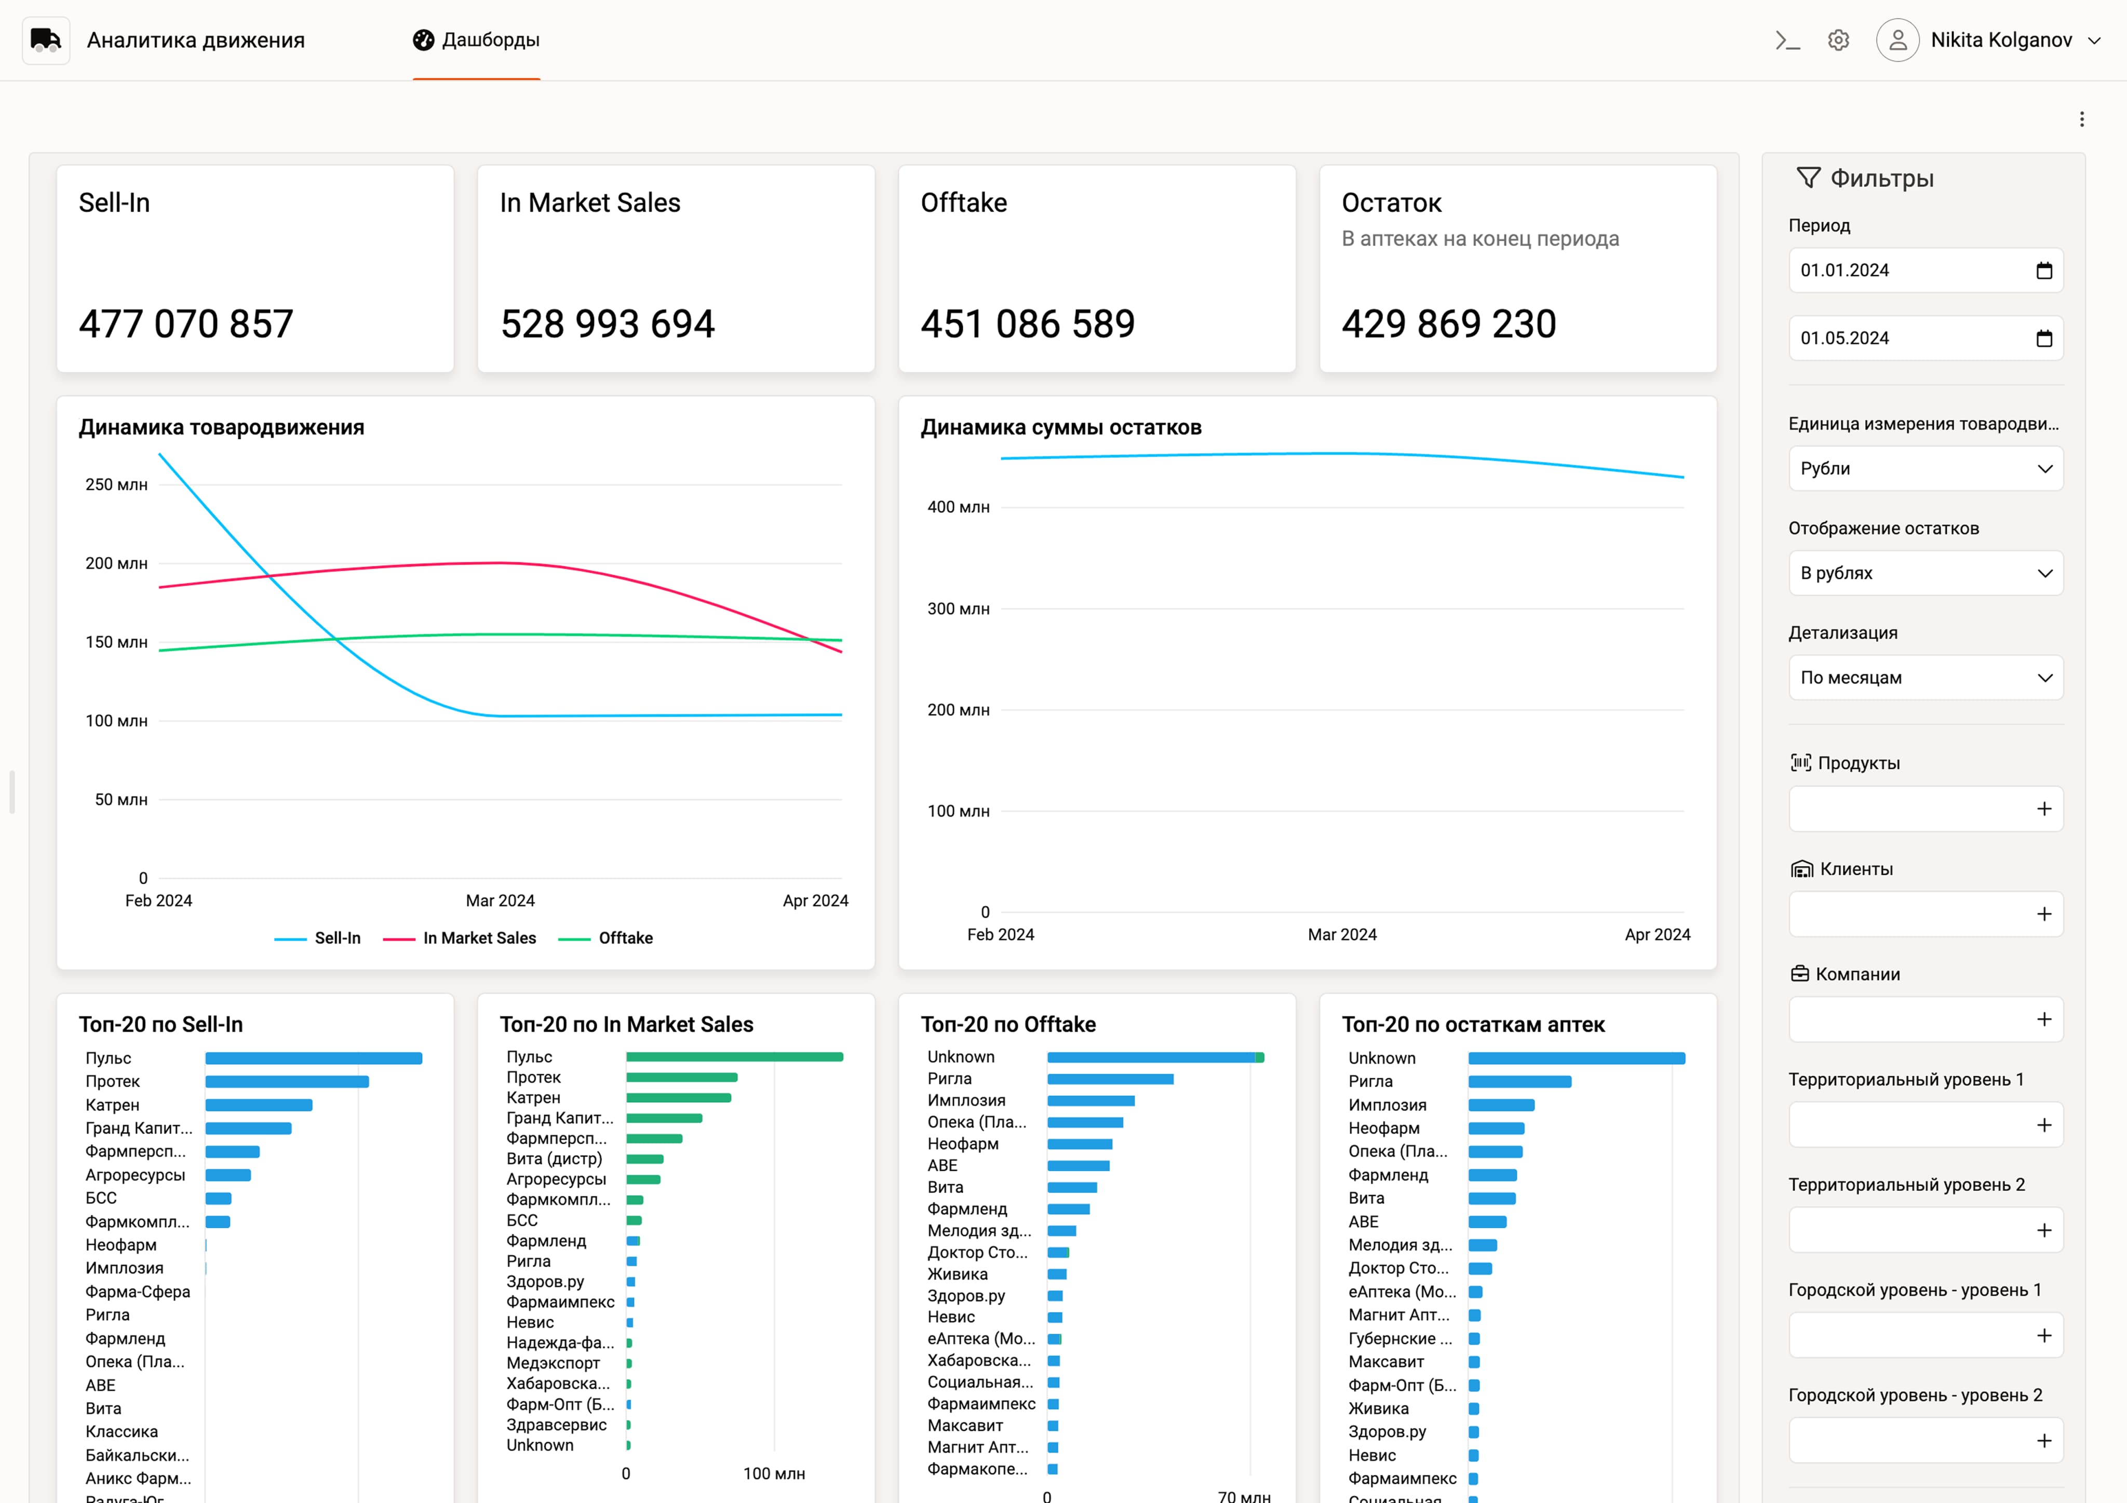Open the Рубли unit dropdown
The width and height of the screenshot is (2127, 1503).
pos(1925,469)
